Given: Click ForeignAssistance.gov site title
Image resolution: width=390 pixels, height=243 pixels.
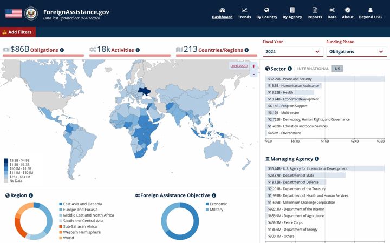Looking at the screenshot, I should tap(76, 12).
